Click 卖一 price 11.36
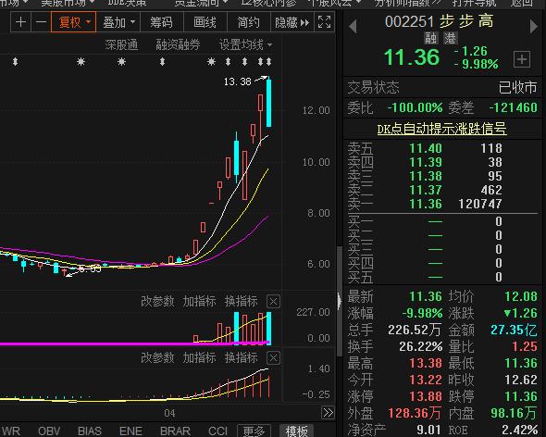 pos(426,204)
